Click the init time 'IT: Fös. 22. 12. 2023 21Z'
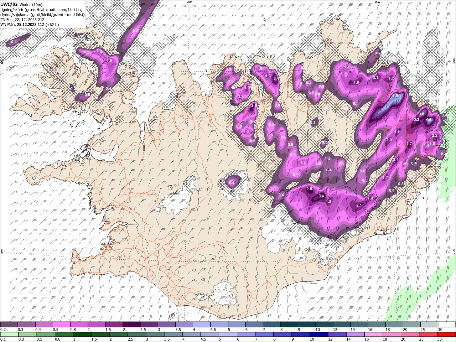This screenshot has height=342, width=456. click(x=22, y=20)
